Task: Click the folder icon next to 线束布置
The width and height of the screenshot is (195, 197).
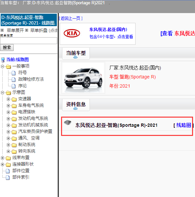Action: (8, 158)
